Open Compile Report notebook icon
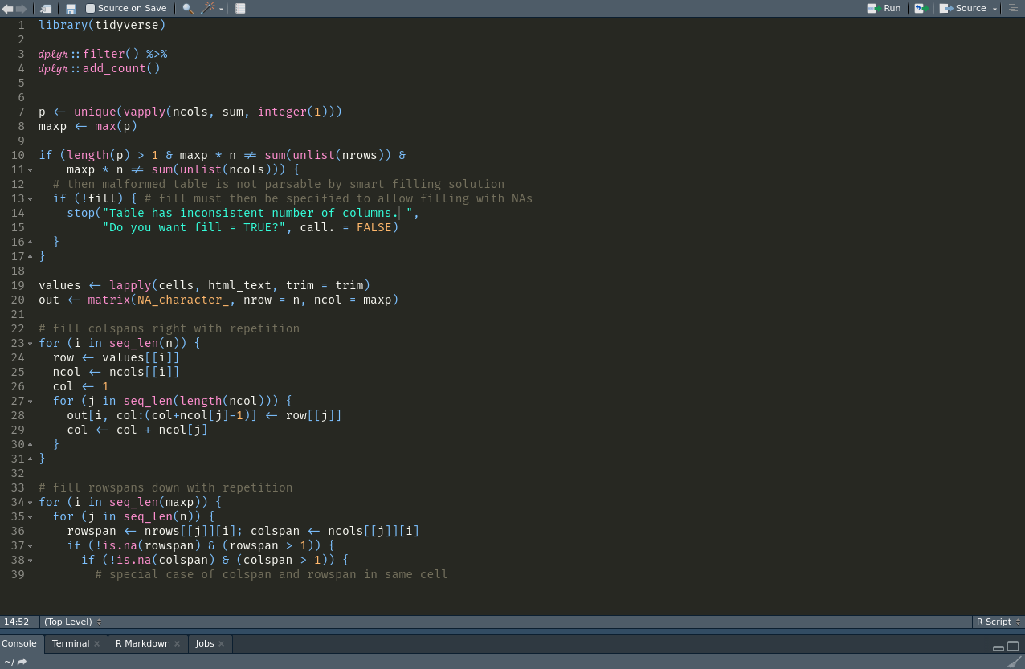This screenshot has width=1025, height=669. click(239, 9)
